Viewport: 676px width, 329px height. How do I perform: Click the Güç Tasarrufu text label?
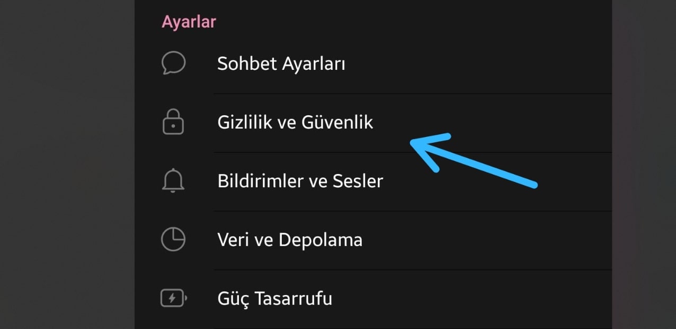point(274,298)
